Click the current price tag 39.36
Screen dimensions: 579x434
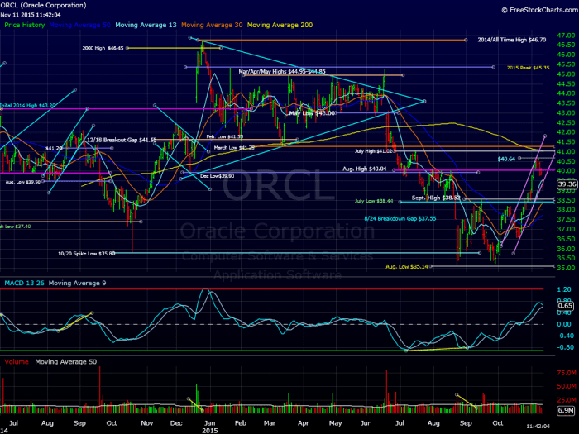coord(567,184)
